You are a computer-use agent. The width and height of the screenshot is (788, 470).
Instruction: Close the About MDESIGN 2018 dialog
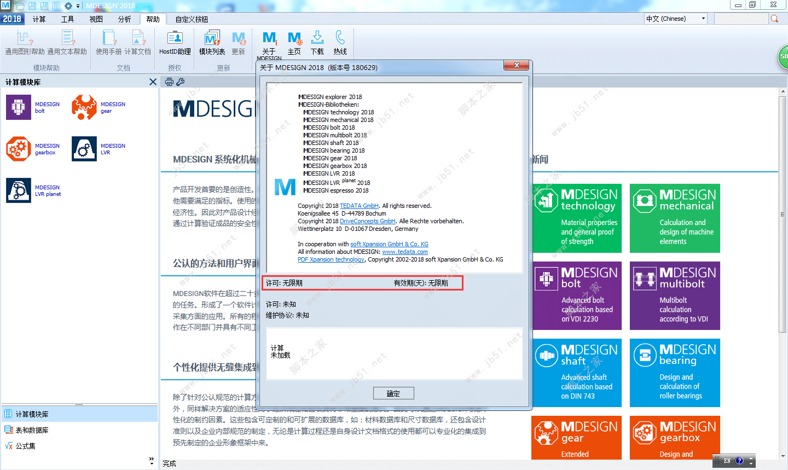coord(517,66)
